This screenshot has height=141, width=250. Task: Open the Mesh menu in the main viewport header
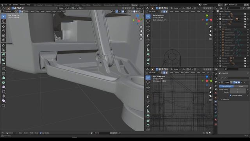click(43, 11)
